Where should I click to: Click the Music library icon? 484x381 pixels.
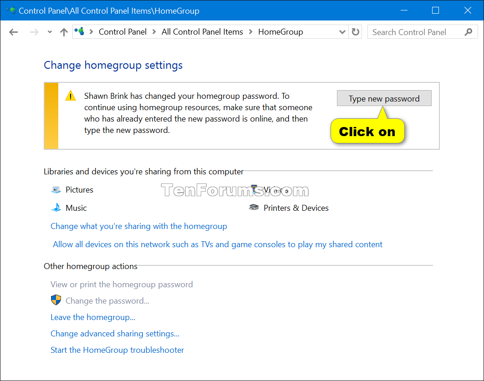[x=56, y=208]
